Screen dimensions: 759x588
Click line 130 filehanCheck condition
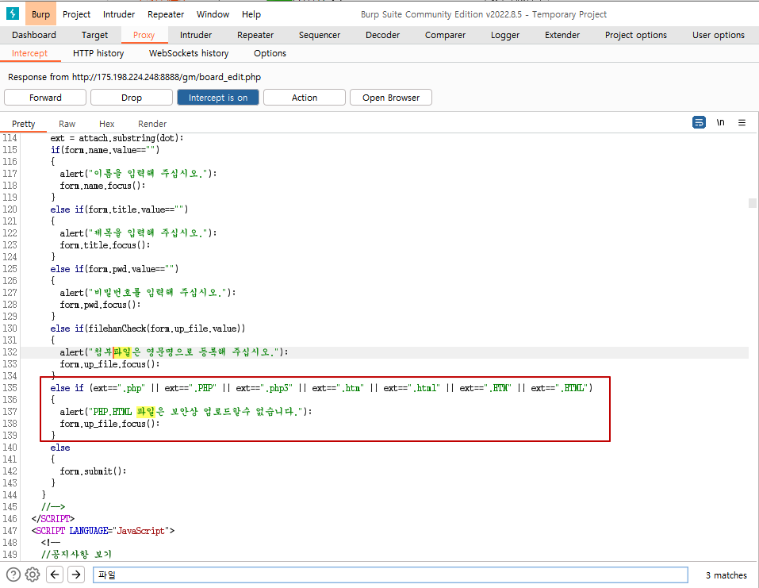148,329
